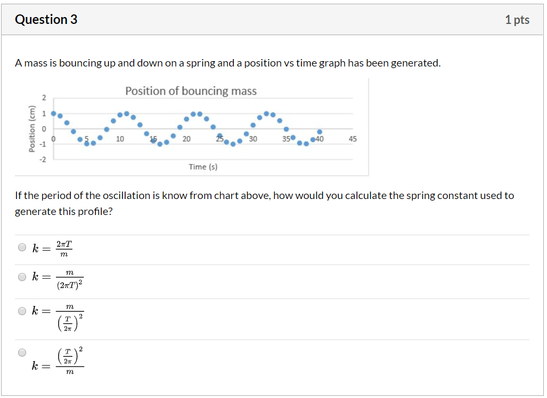This screenshot has height=398, width=547.
Task: Click the '-2' value on position axis
Action: click(42, 158)
